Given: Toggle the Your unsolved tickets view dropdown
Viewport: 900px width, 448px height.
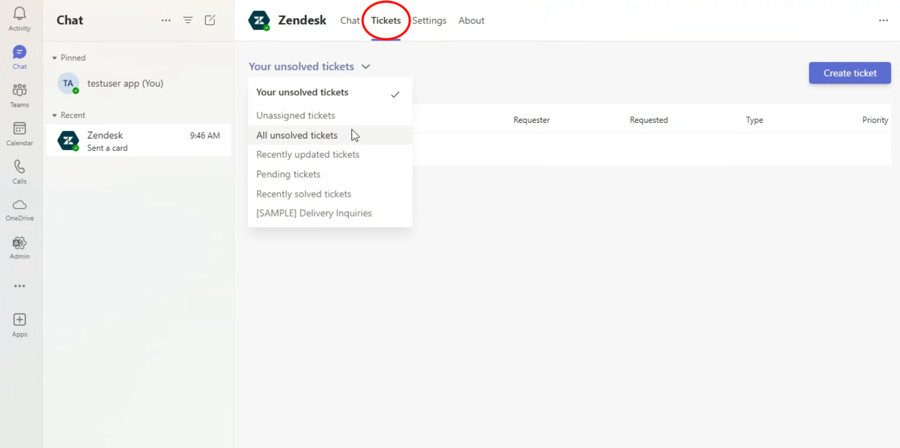Looking at the screenshot, I should point(310,67).
